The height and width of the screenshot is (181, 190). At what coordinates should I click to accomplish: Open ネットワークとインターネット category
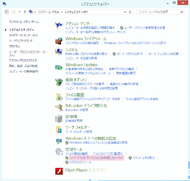24,35
